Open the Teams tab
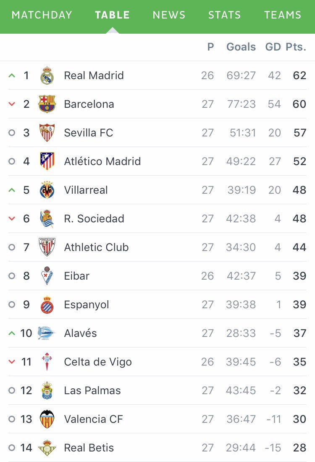 pos(283,15)
